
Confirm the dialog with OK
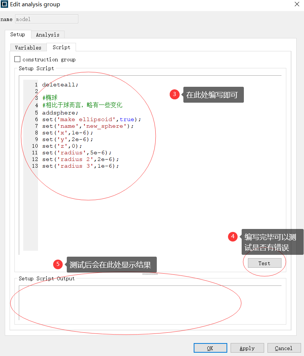210,348
